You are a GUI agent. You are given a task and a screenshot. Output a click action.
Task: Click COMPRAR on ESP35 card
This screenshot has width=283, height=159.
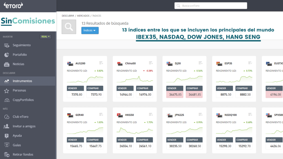[x=244, y=88]
